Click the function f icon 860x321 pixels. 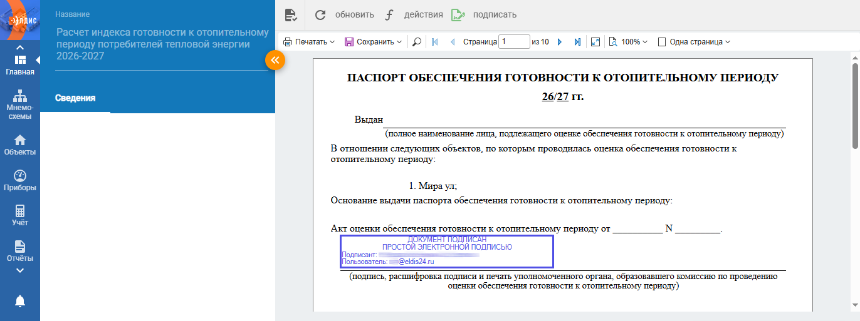389,14
